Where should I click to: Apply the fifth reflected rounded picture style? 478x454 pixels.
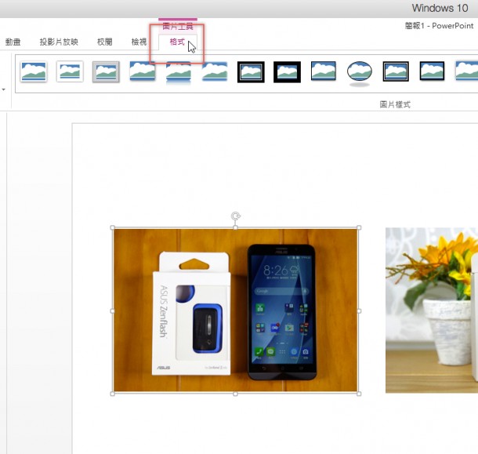tap(179, 72)
